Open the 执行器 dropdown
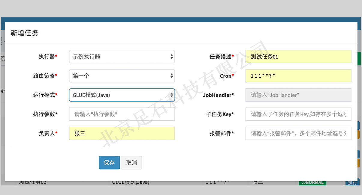The height and width of the screenshot is (195, 362). [122, 57]
